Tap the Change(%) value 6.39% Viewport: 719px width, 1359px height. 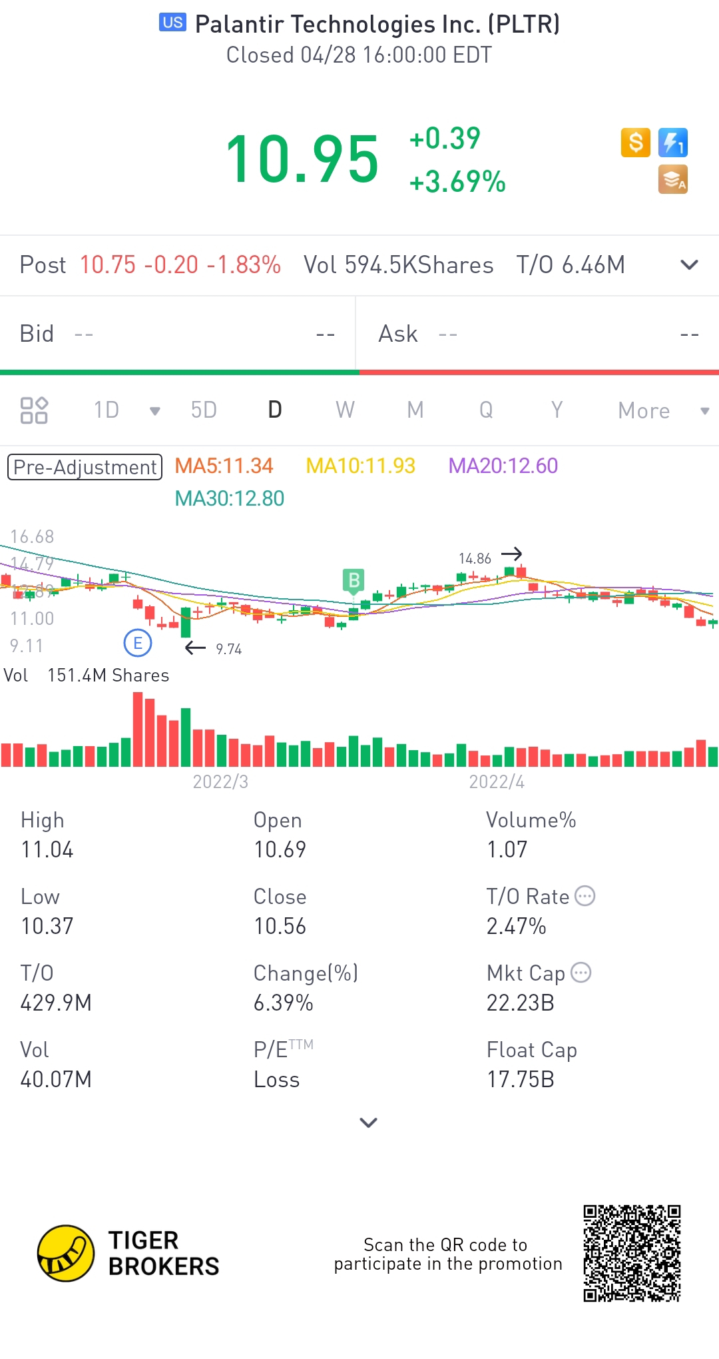[x=283, y=1003]
